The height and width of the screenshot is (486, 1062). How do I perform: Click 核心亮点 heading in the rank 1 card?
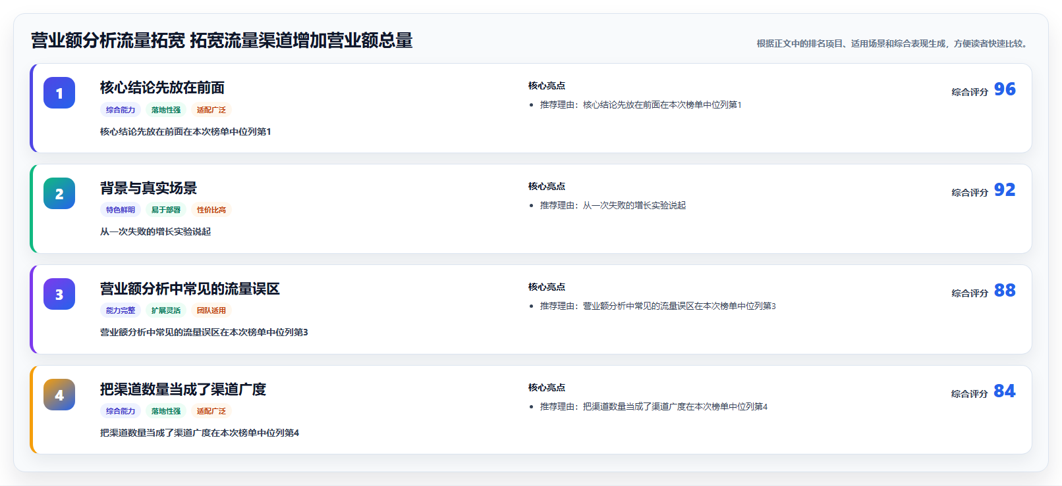click(x=547, y=85)
